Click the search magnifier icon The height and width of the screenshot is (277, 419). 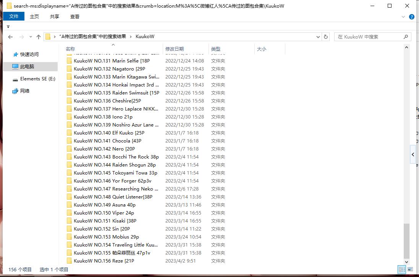[406, 37]
